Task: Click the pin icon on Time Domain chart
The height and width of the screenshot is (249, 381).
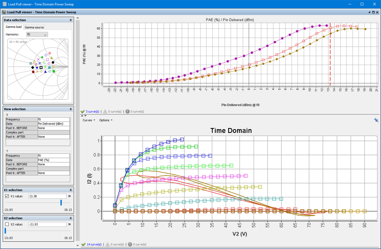Action: pyautogui.click(x=376, y=120)
